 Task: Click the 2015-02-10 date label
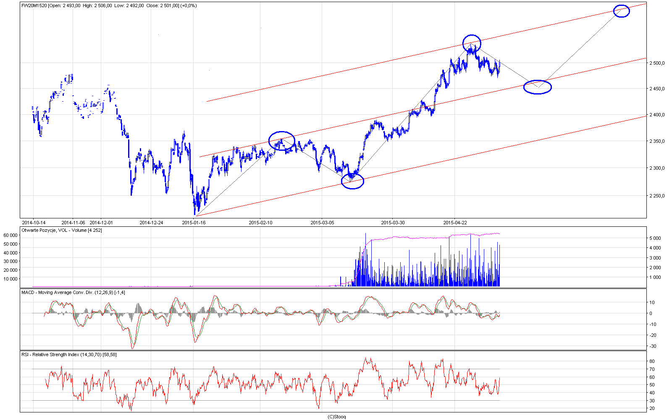[260, 223]
